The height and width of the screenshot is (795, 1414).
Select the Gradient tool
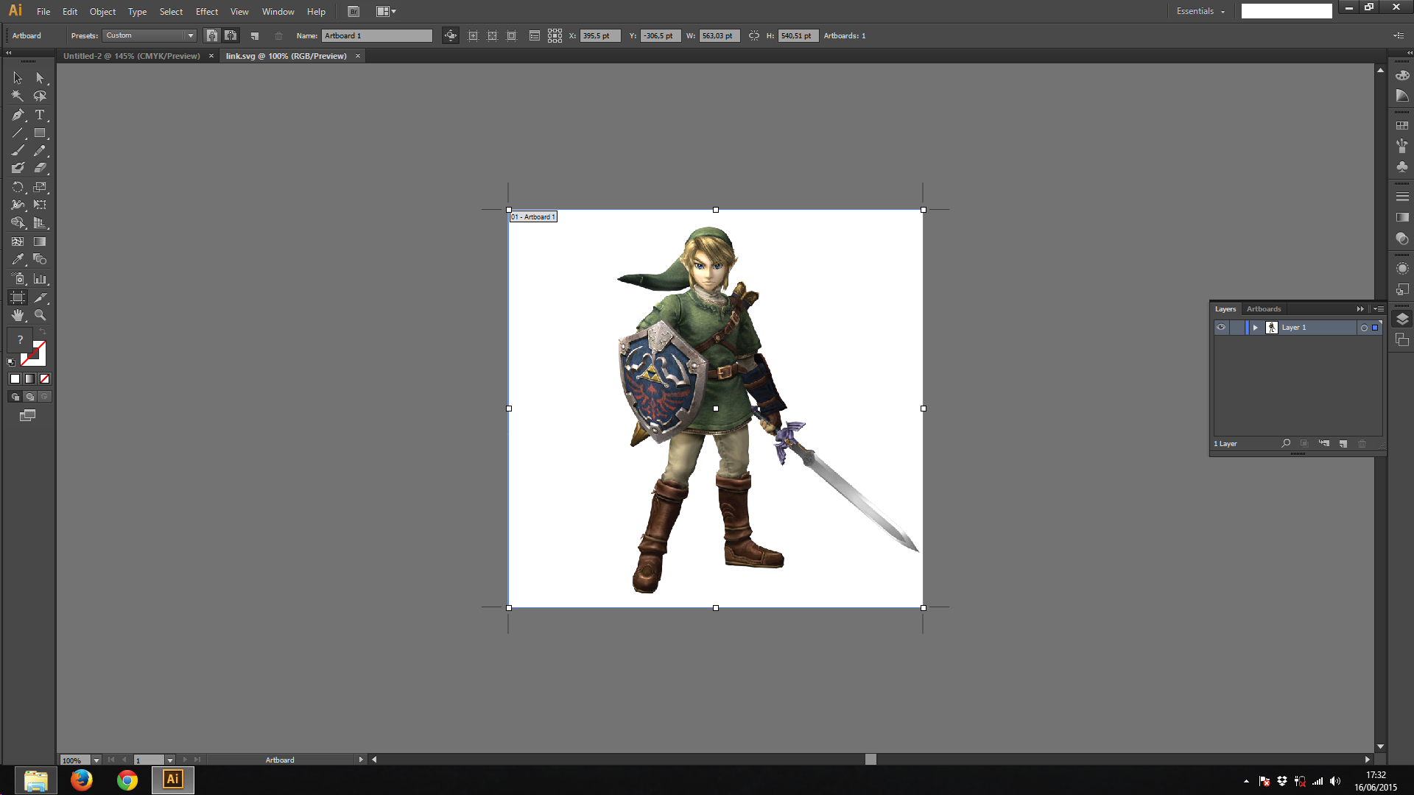coord(41,241)
